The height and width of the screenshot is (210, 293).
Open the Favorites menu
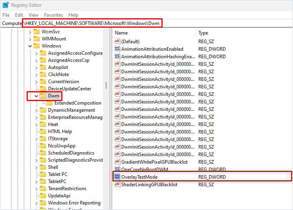(53, 15)
